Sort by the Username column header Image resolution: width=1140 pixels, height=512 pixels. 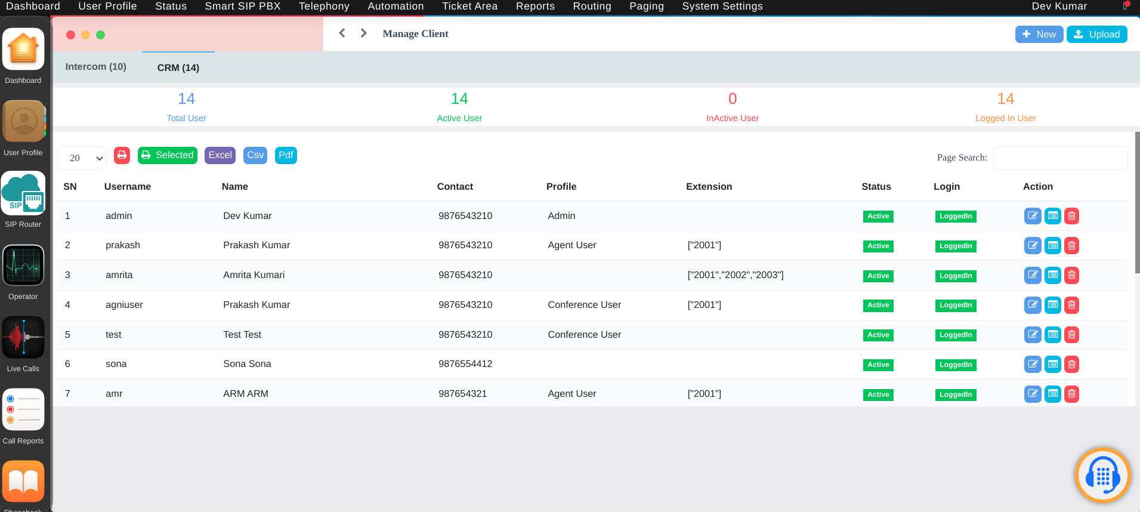tap(128, 187)
